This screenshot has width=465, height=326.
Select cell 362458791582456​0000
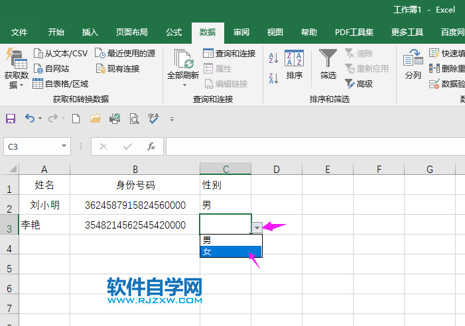135,205
